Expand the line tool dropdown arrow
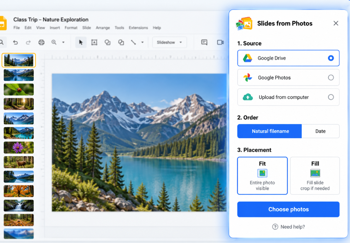The image size is (350, 243). (x=143, y=42)
